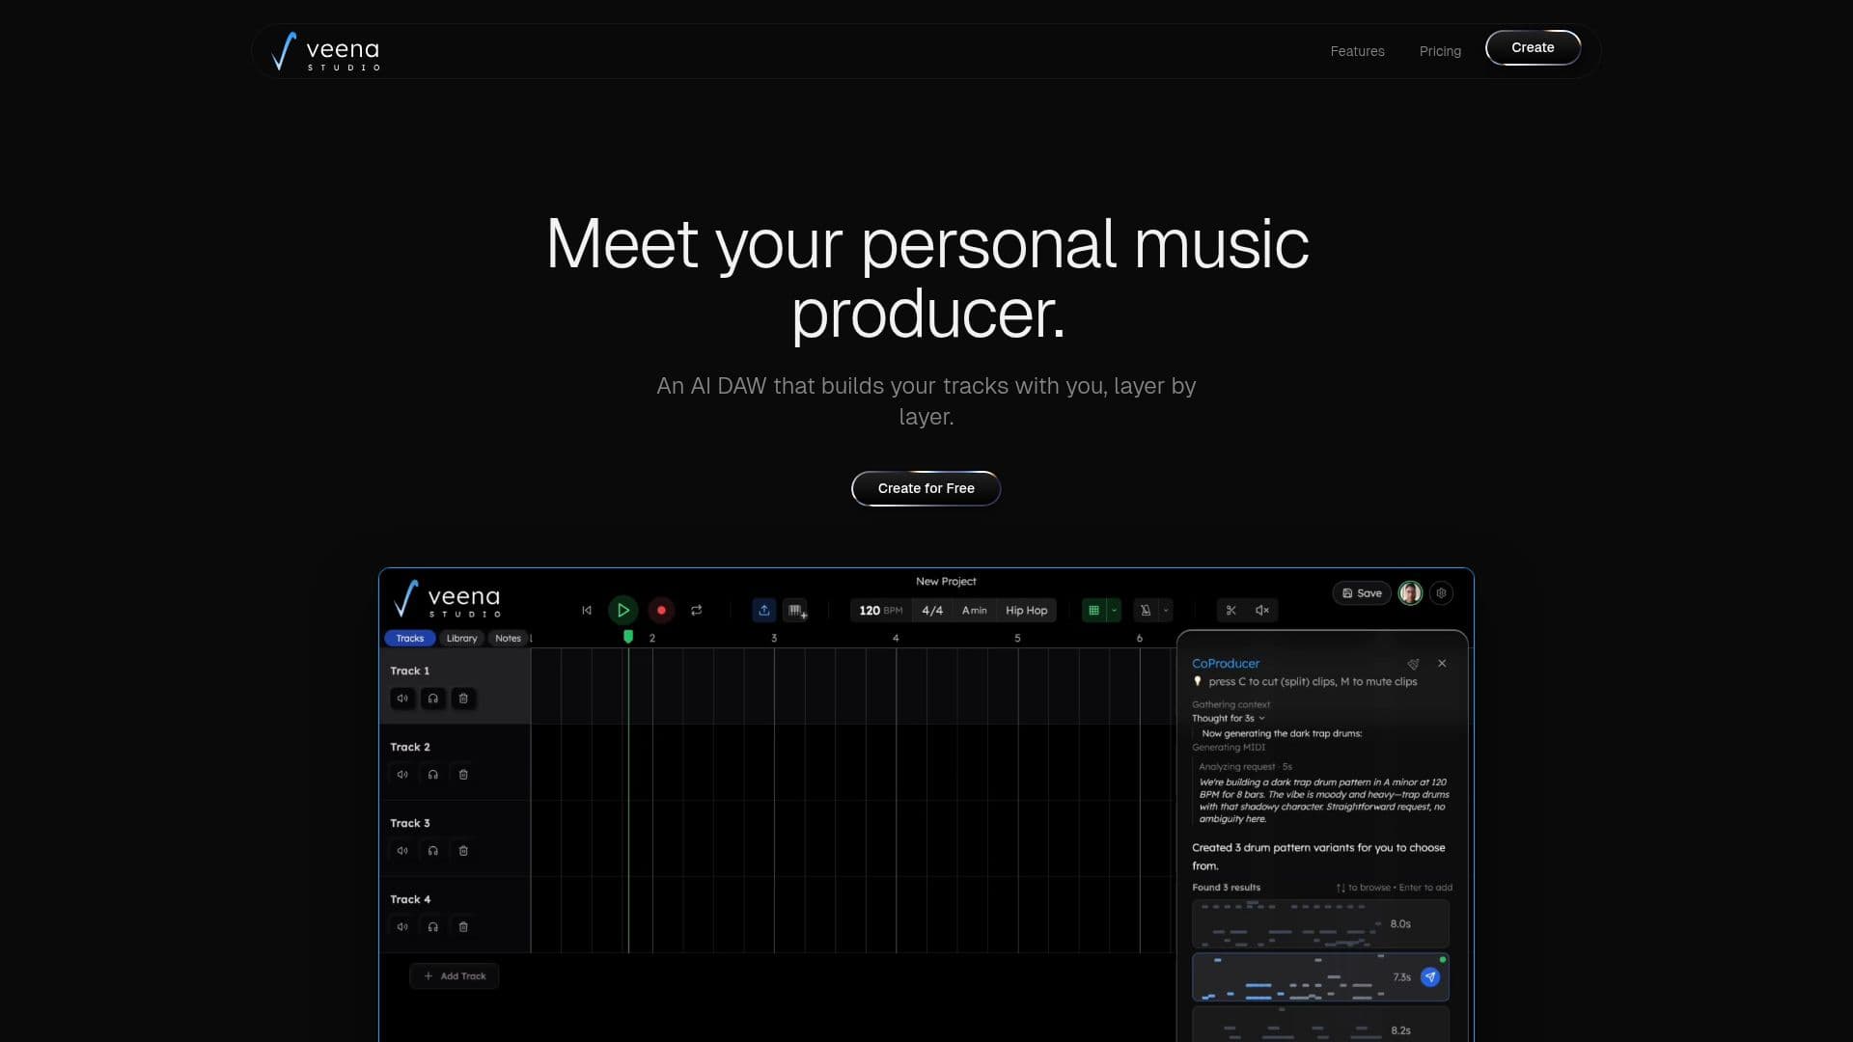Open the Pricing nav link
The image size is (1853, 1042).
(x=1440, y=51)
